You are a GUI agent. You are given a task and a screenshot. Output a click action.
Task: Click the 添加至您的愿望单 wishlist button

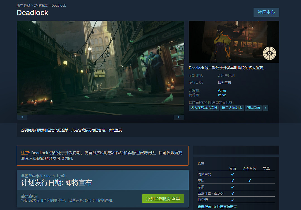click(x=163, y=199)
